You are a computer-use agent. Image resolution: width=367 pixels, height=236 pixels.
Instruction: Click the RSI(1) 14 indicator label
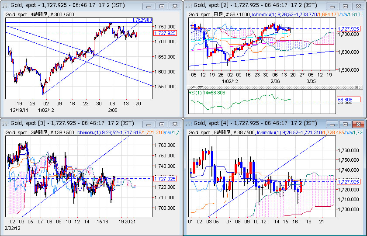tap(206, 93)
